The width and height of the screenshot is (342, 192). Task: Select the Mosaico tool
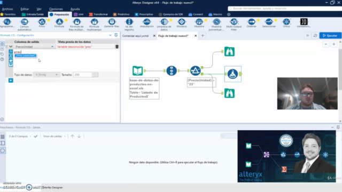tap(182, 23)
